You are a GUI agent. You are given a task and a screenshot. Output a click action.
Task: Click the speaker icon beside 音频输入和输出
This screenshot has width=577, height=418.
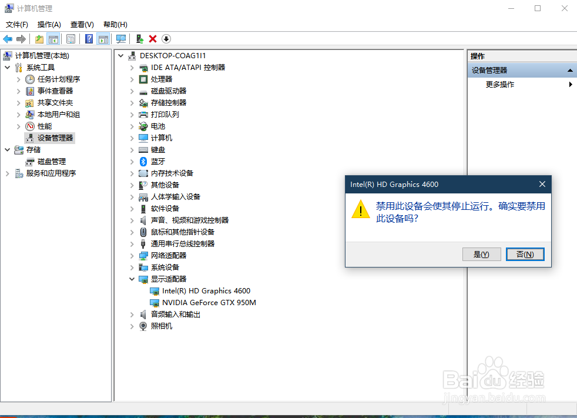click(x=143, y=314)
